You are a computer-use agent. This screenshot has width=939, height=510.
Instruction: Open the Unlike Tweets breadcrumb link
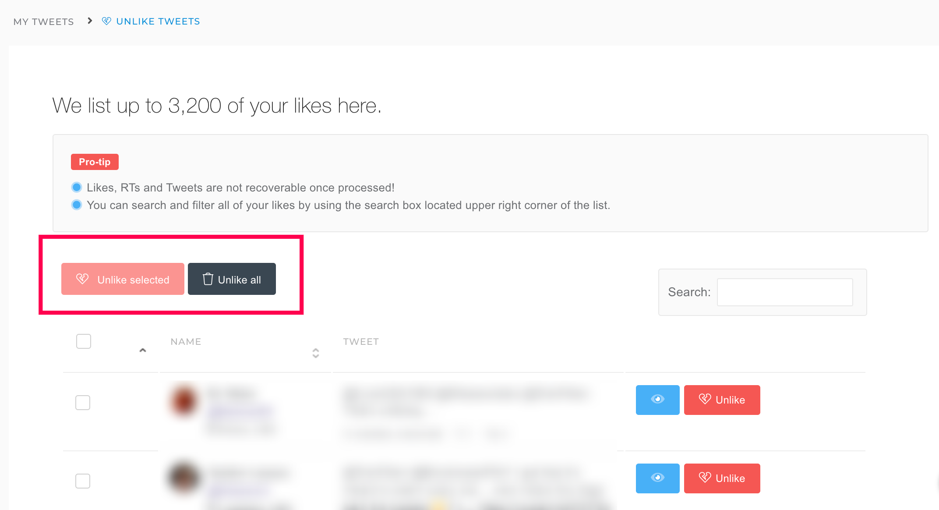[x=158, y=21]
